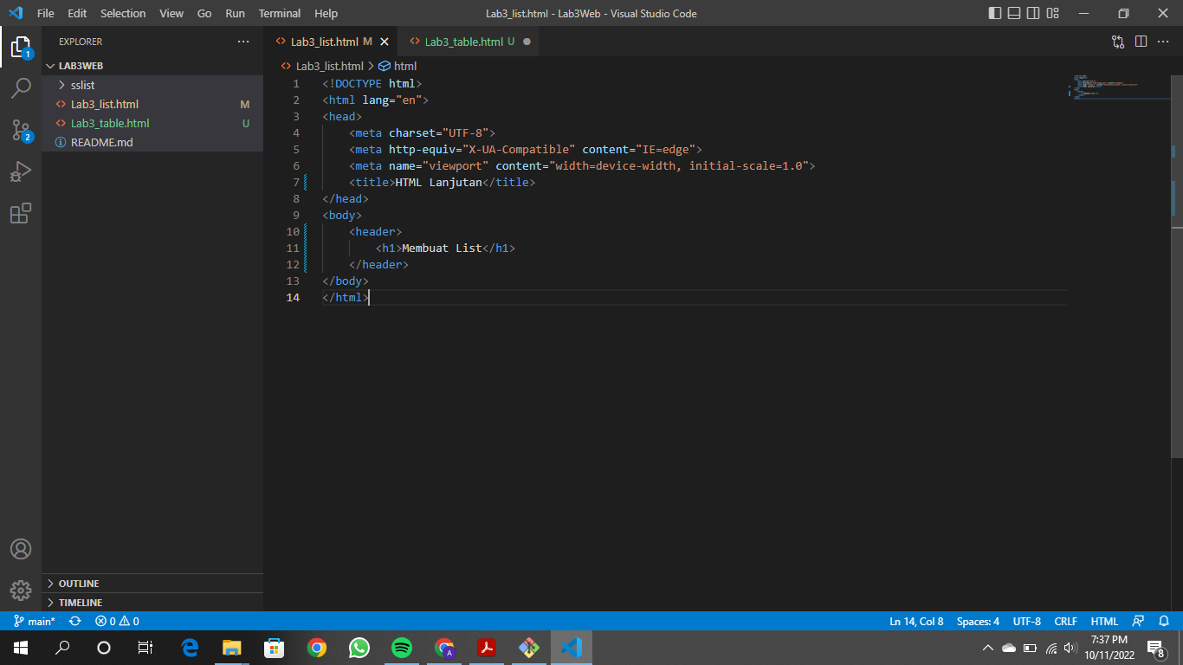
Task: Open the Search view in activity bar
Action: coord(21,88)
